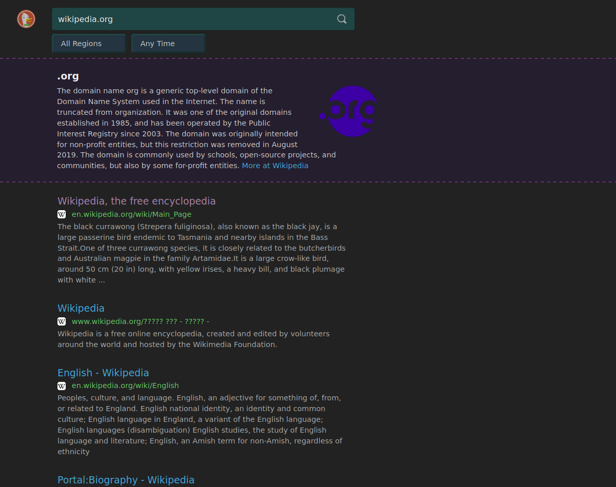
Task: Open the Any Time filter dropdown
Action: click(168, 44)
